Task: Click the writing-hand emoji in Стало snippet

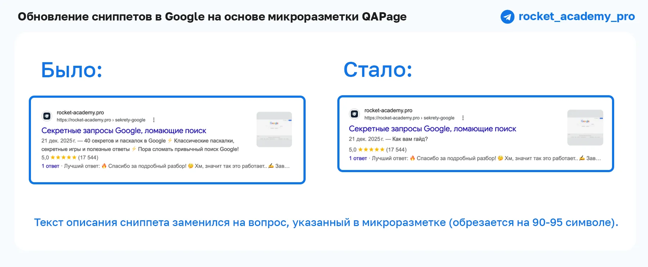Action: [582, 158]
